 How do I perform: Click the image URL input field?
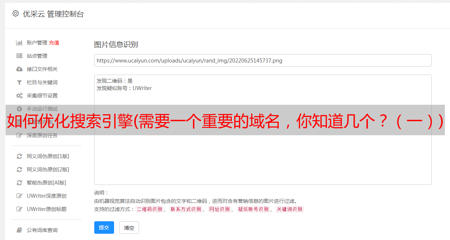point(263,60)
